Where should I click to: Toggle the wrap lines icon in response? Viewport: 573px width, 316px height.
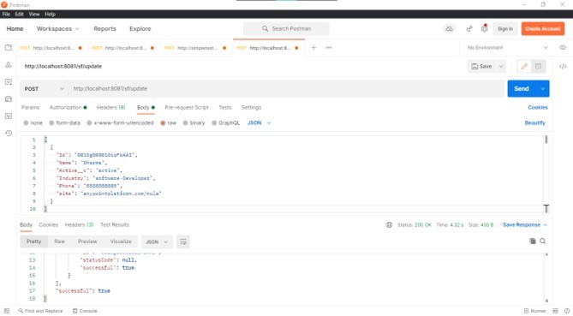coord(183,241)
